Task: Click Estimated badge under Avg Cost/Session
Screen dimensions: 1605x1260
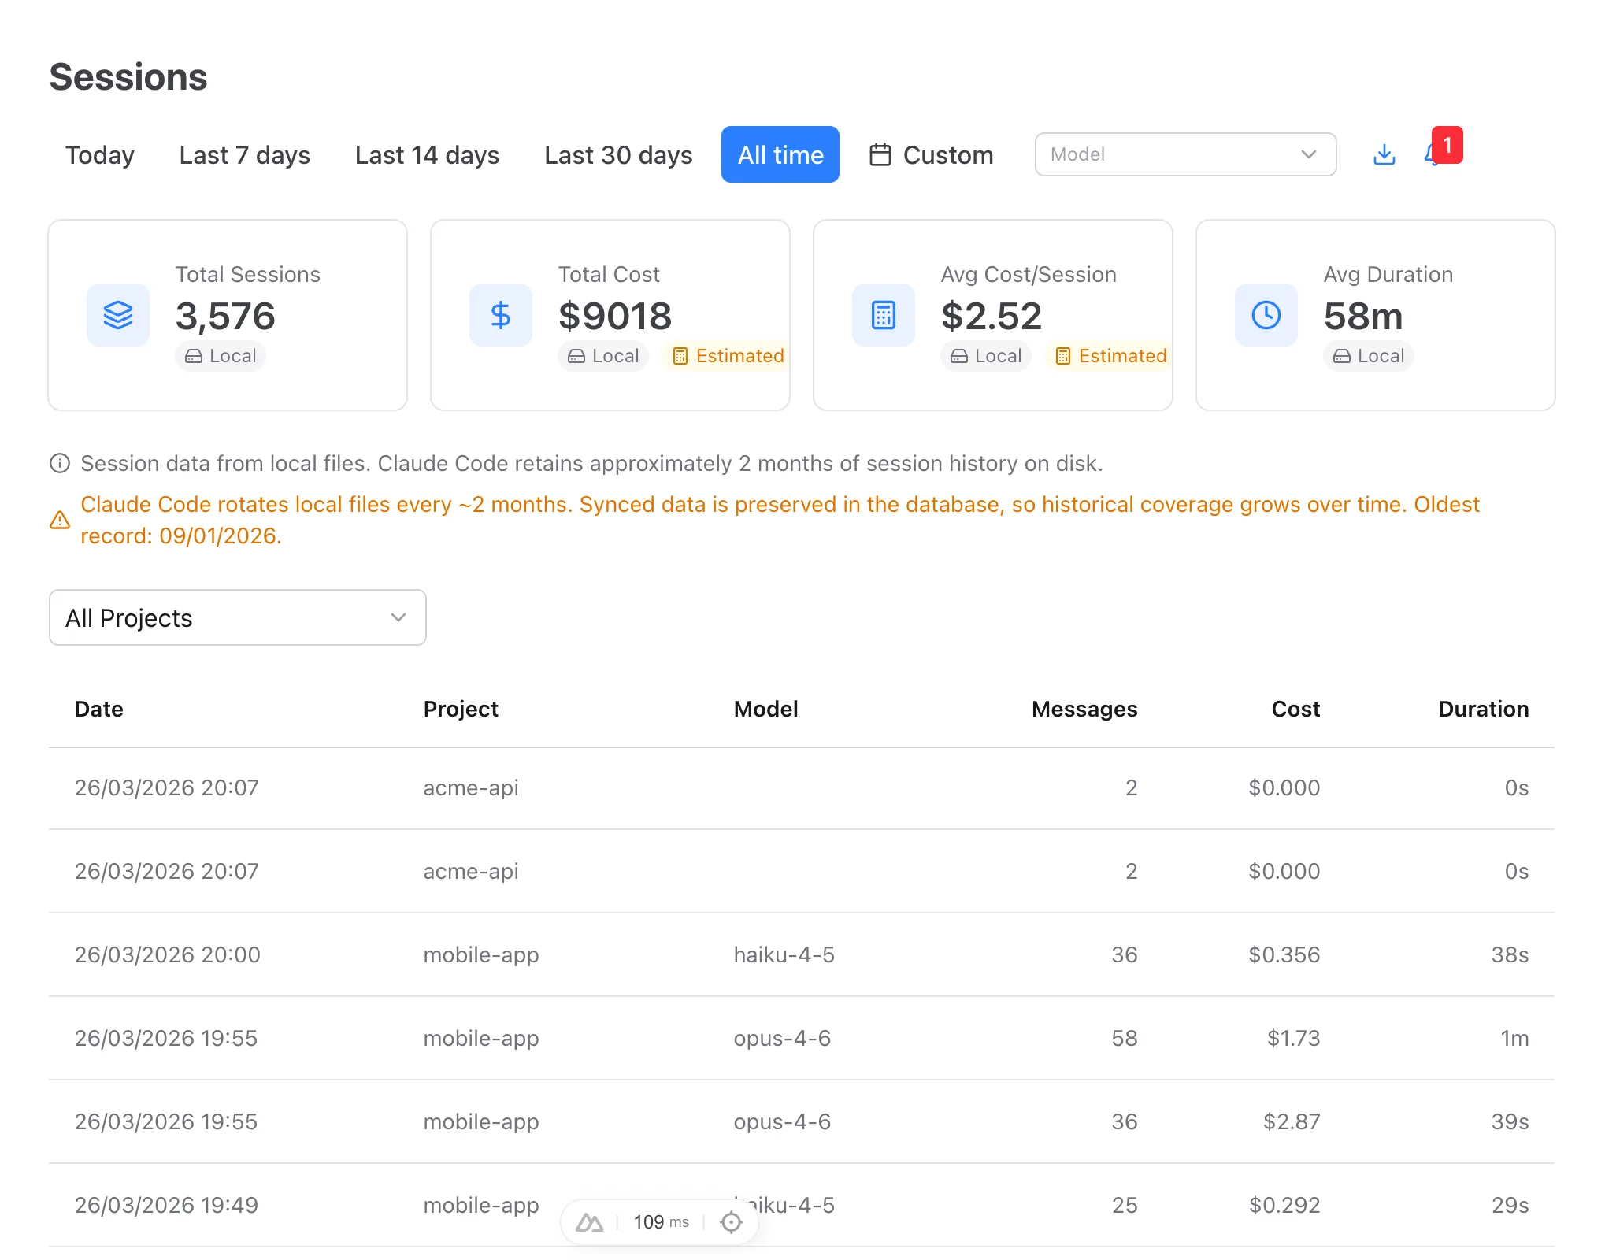Action: pyautogui.click(x=1111, y=356)
